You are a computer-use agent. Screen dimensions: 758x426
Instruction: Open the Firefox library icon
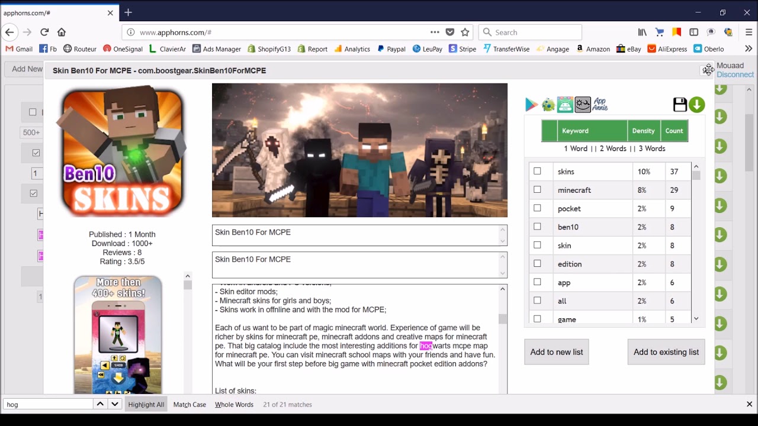642,32
